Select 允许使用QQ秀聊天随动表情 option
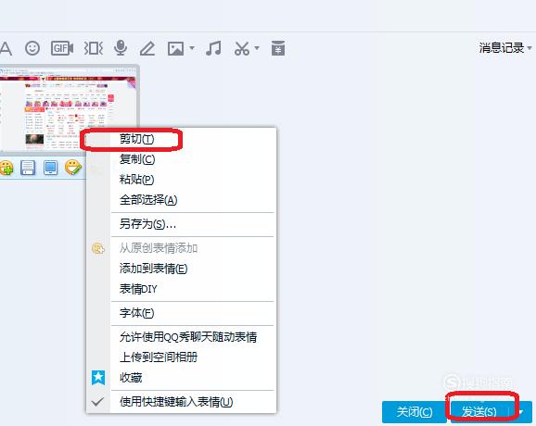Viewport: 536px width, 426px height. coord(181,337)
